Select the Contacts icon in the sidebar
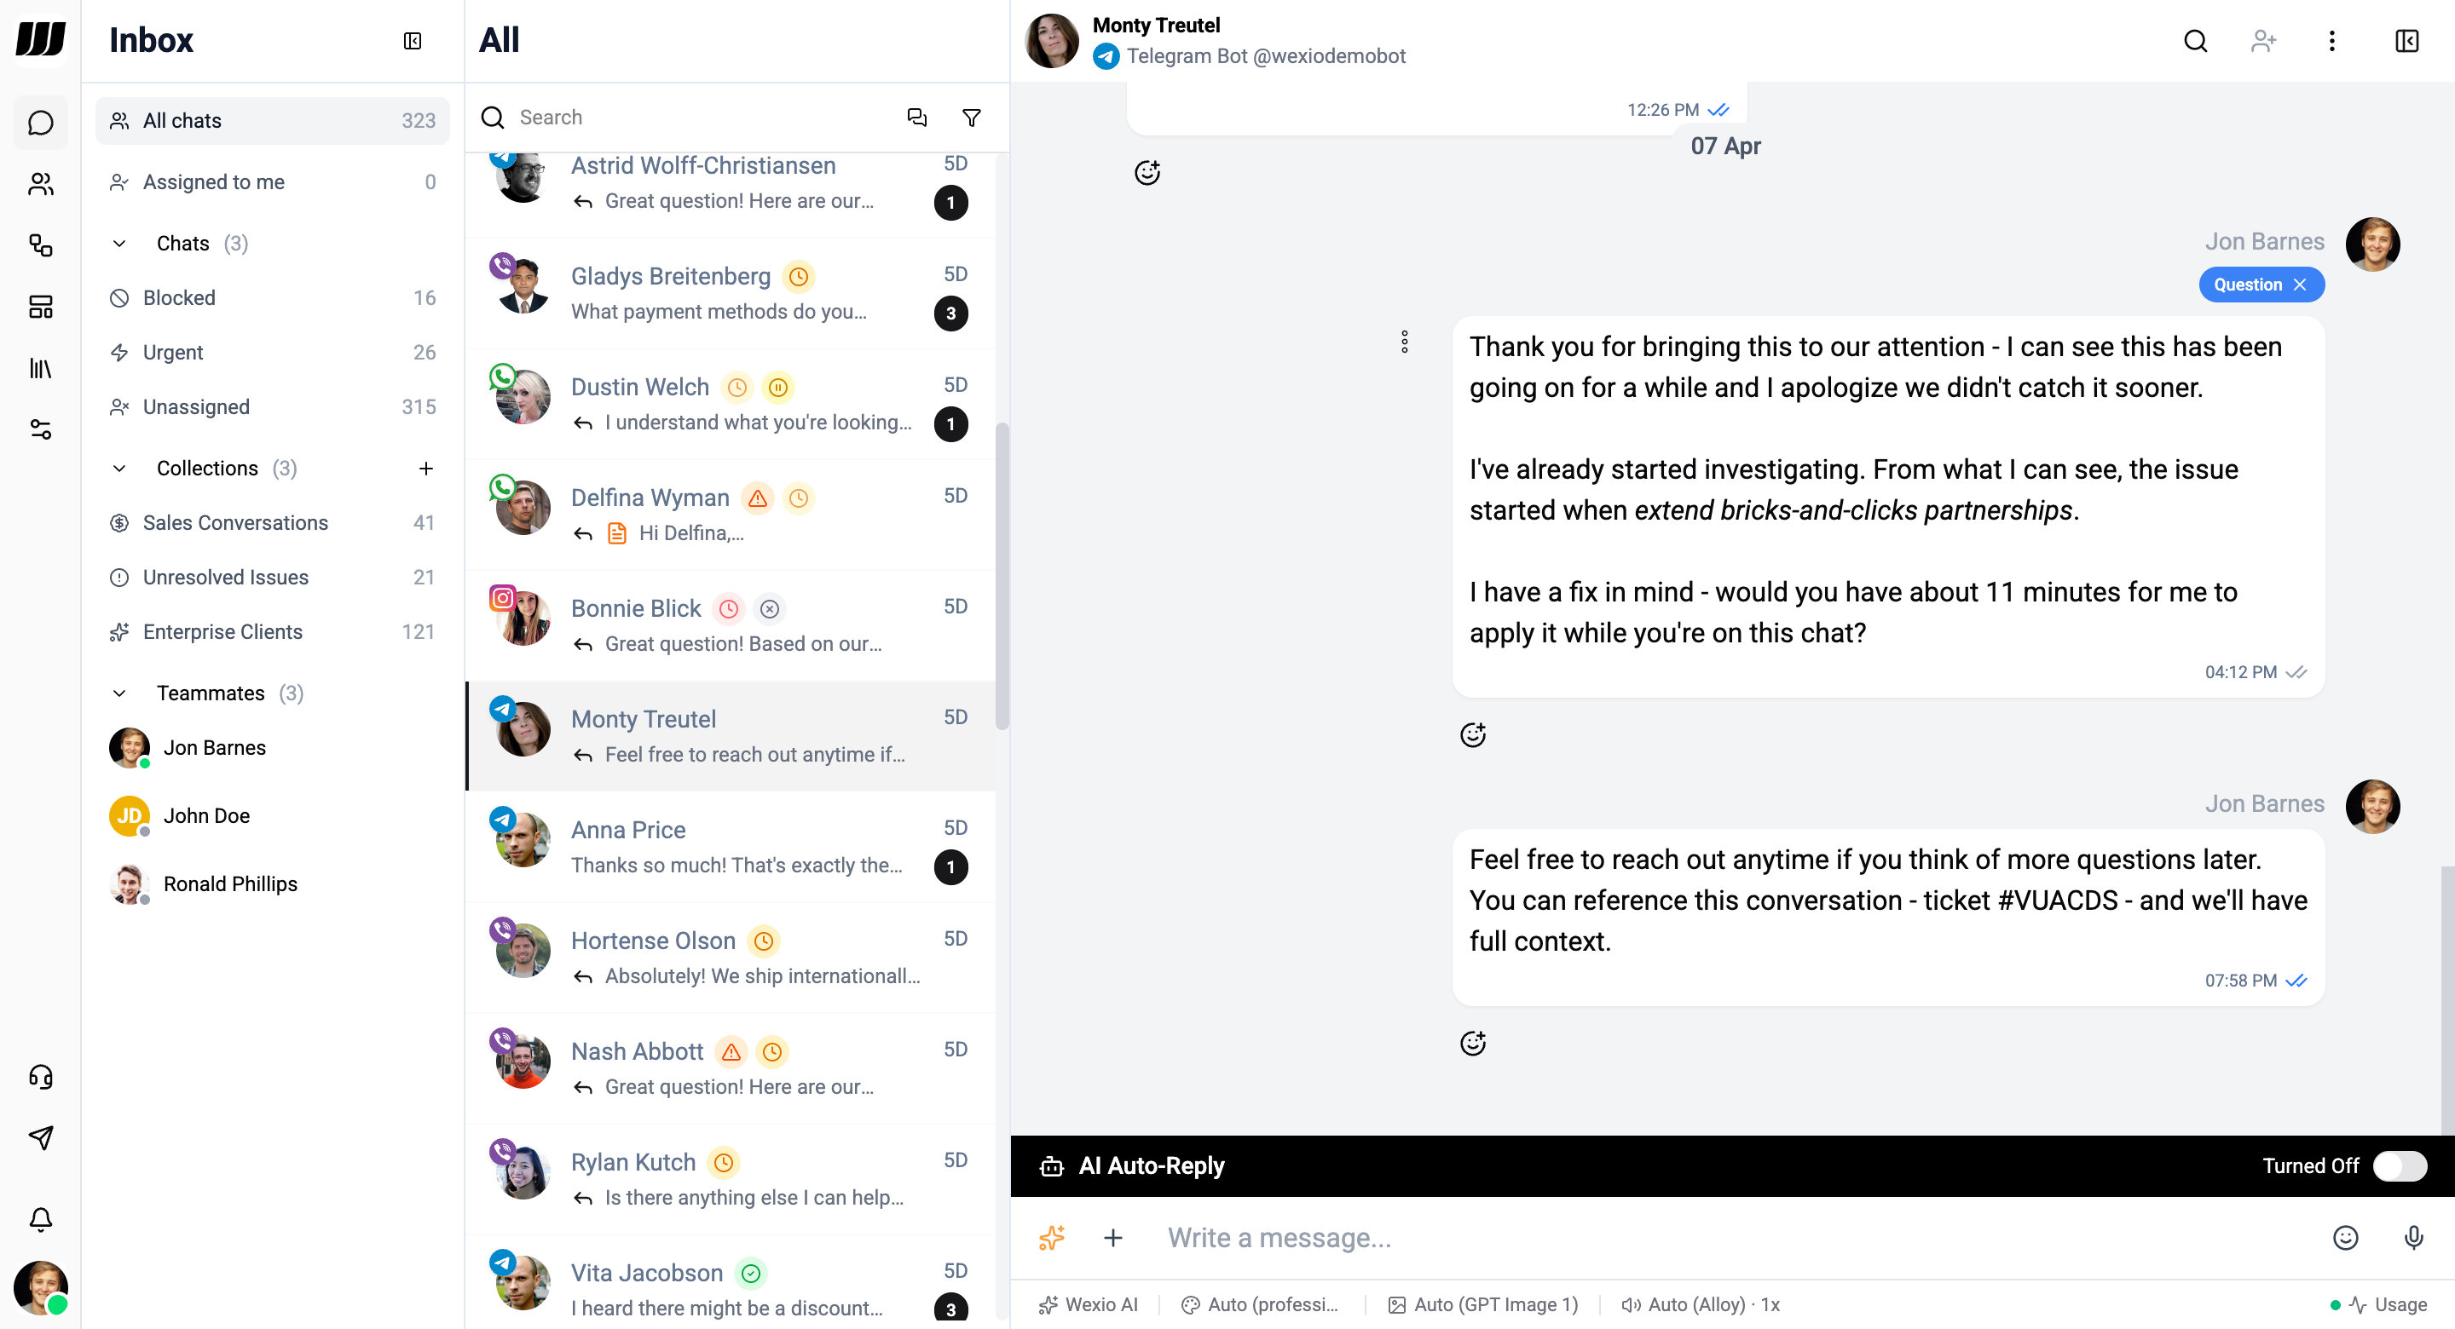Viewport: 2455px width, 1329px height. coord(40,184)
